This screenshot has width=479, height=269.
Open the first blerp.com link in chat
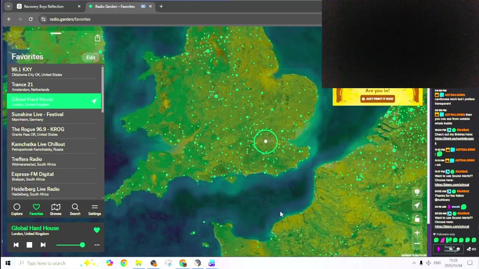[452, 185]
